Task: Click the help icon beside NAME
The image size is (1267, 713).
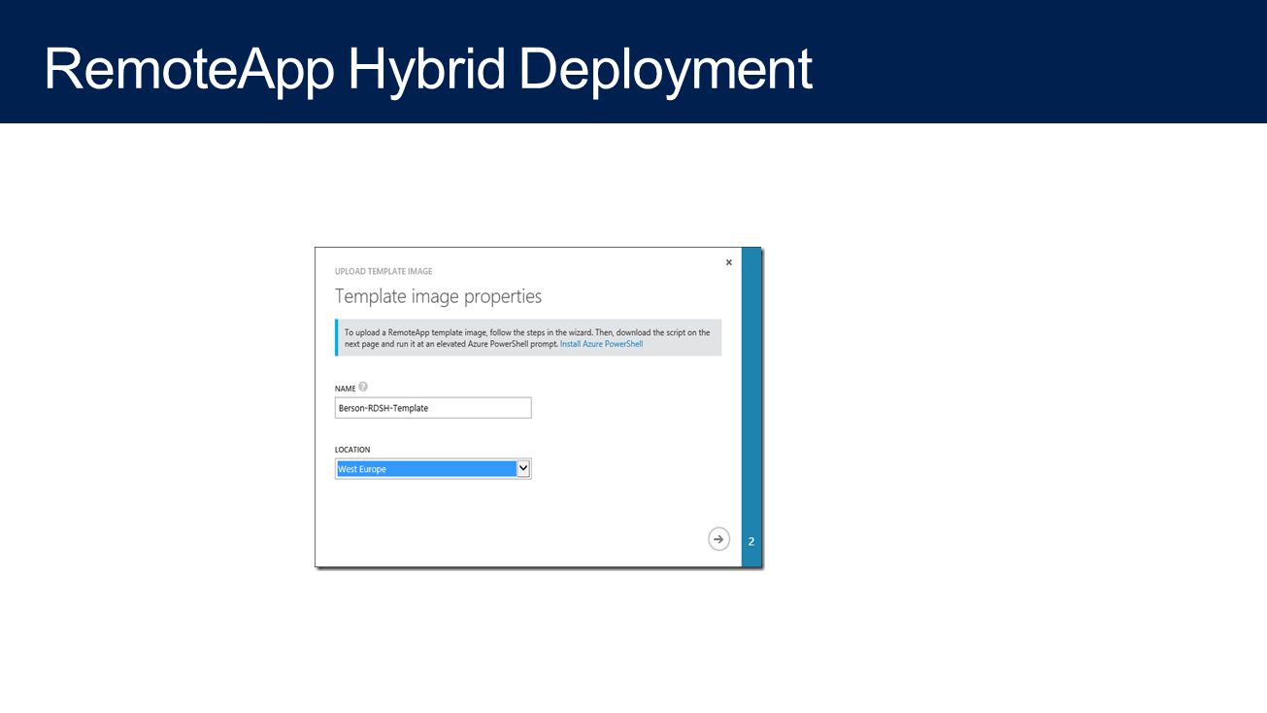Action: (363, 387)
